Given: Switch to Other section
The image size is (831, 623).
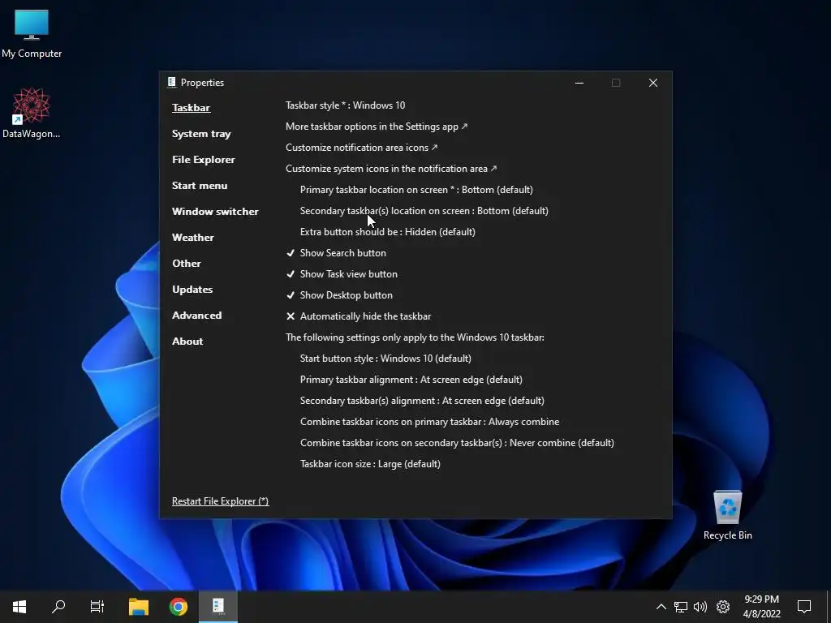Looking at the screenshot, I should tap(187, 264).
